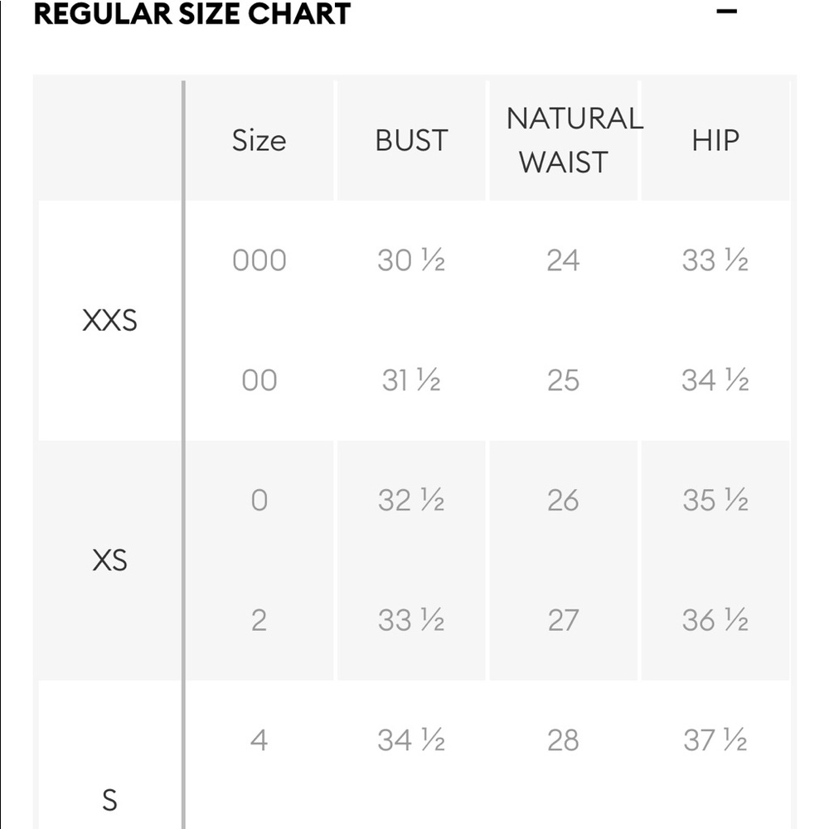Screen dimensions: 829x829
Task: Click the size 00 cell
Action: pos(259,381)
